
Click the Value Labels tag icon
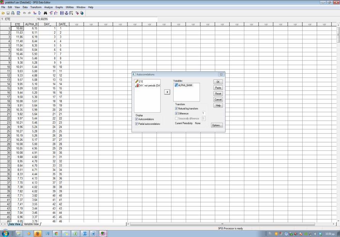point(77,13)
